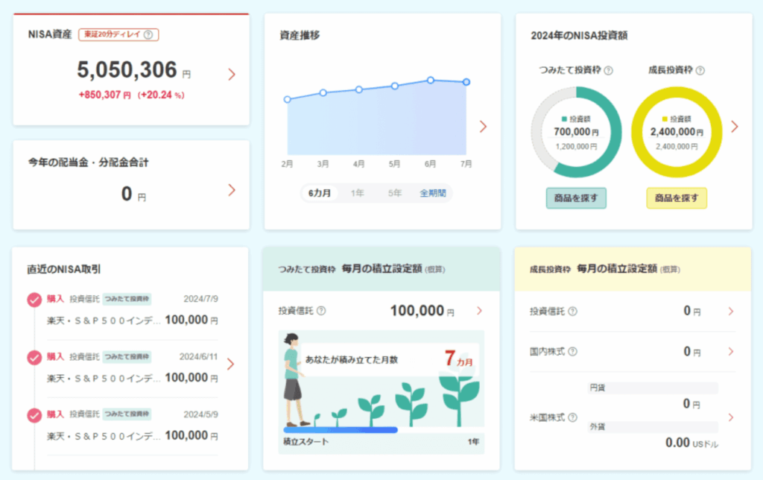Open 資産推移 chart details arrow
The height and width of the screenshot is (480, 763).
point(483,127)
